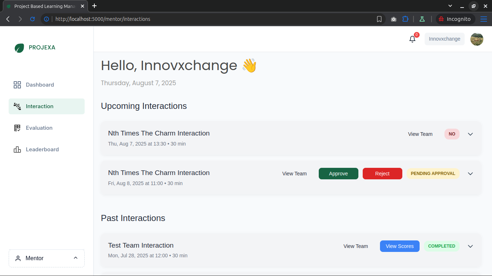Click View Team on the pending interaction
Screen dimensions: 492x276
(x=294, y=173)
